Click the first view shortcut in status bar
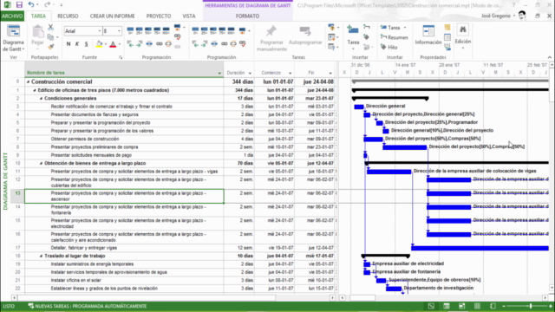 pyautogui.click(x=431, y=306)
